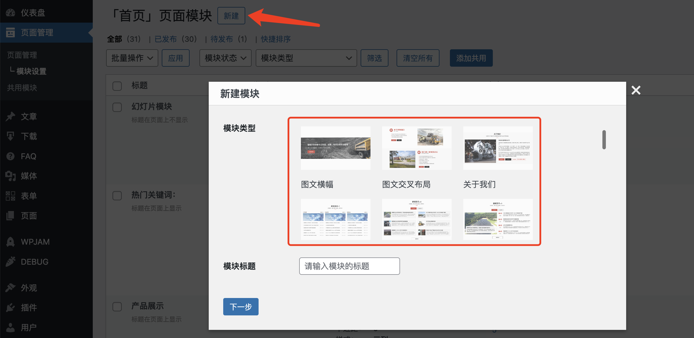This screenshot has height=338, width=694.
Task: Click the 产品展示 title text
Action: point(148,306)
